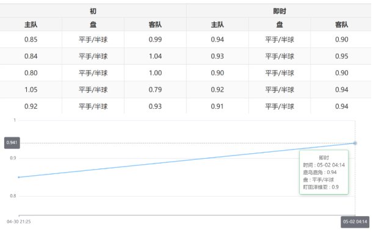Click the live away odds 0.95
This screenshot has height=238, width=373.
[342, 56]
